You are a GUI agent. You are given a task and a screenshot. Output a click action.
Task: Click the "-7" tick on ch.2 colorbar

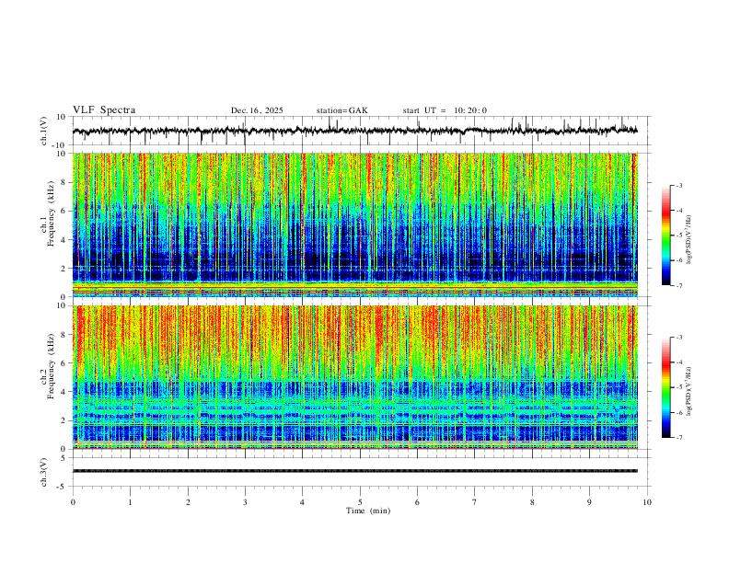click(x=678, y=438)
